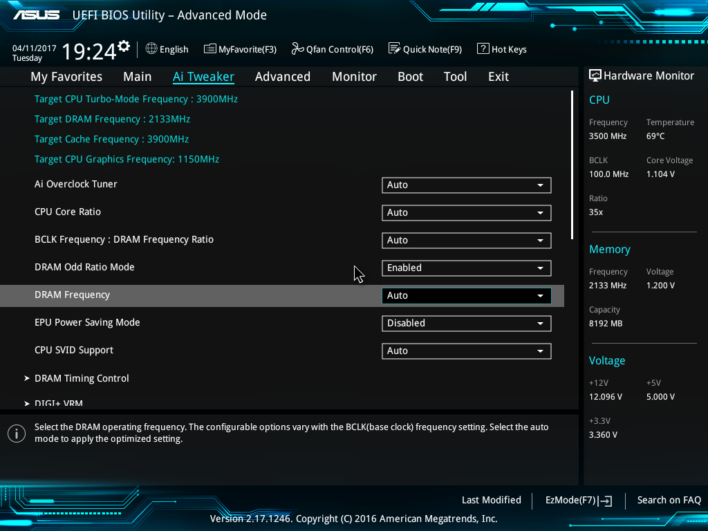This screenshot has width=708, height=531.
Task: Switch to the Advanced tab
Action: click(283, 76)
